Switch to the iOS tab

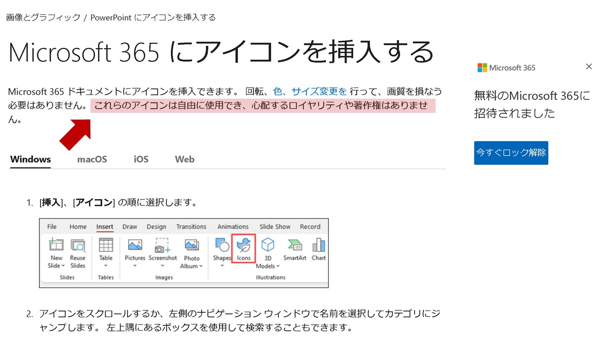point(141,159)
